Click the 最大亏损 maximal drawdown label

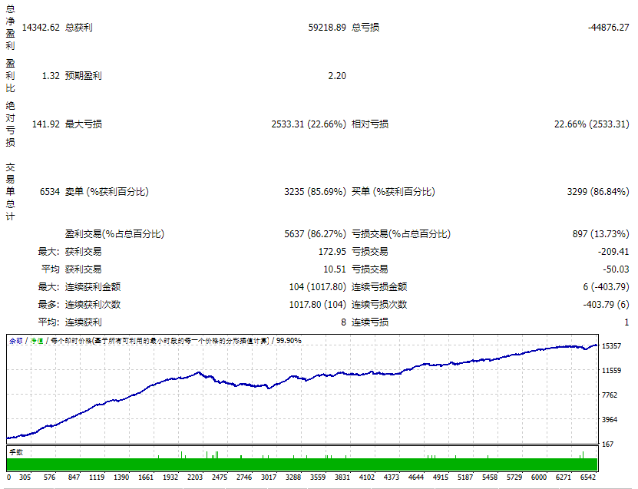point(84,124)
